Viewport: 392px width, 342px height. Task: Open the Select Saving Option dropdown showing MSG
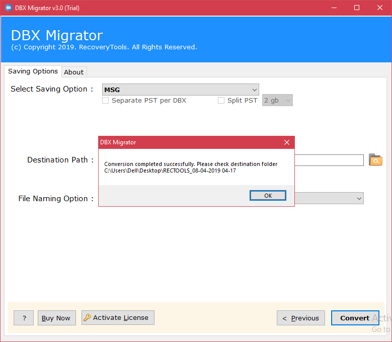[180, 90]
